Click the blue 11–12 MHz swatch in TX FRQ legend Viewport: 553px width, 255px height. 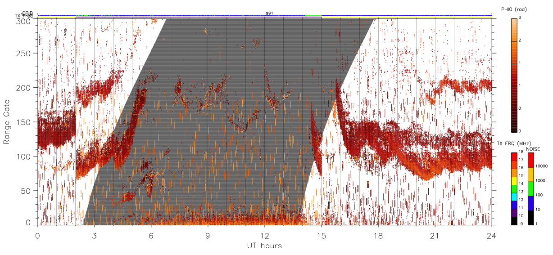[514, 205]
